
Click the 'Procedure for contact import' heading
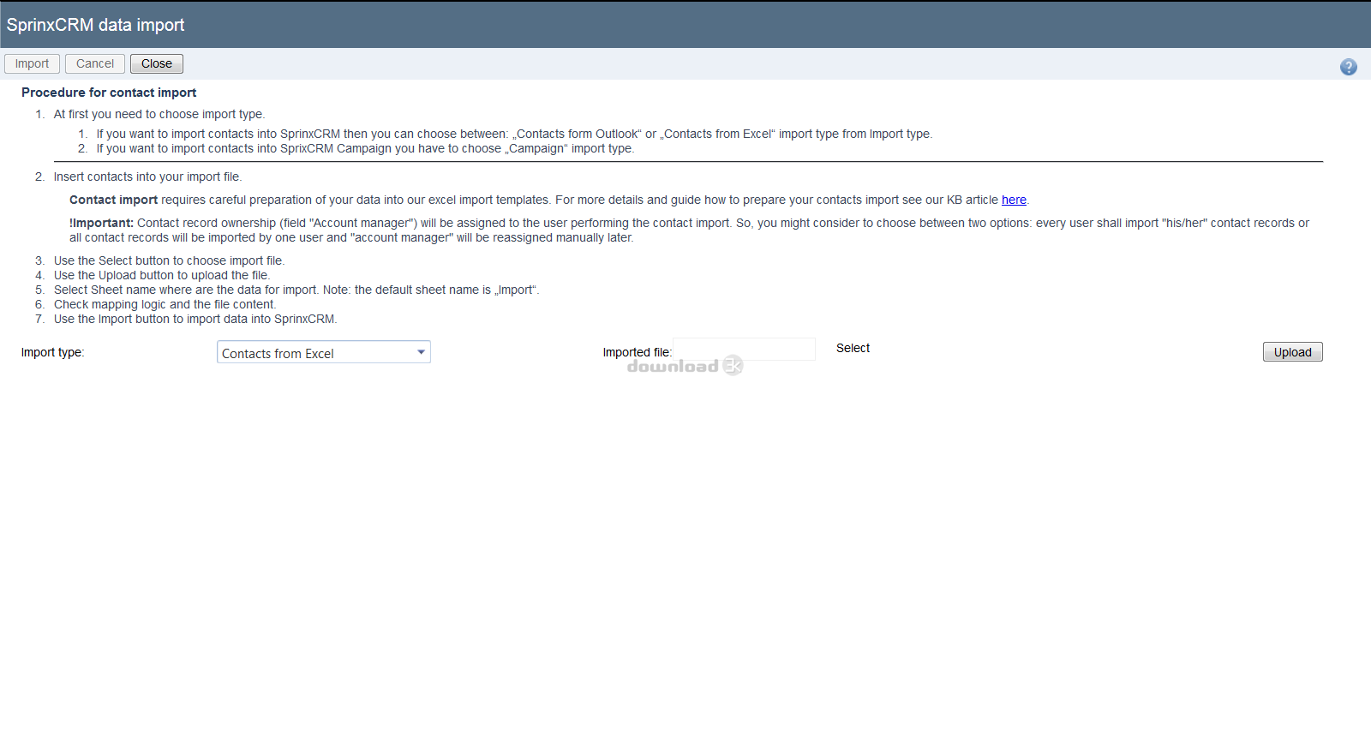(x=109, y=93)
